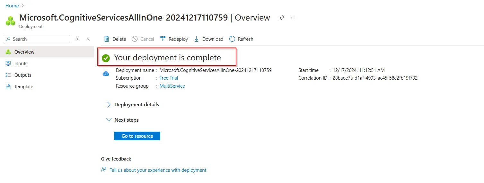Click the Redeploy toolbar icon
Viewport: 484px width, 183px height.
[x=163, y=39]
